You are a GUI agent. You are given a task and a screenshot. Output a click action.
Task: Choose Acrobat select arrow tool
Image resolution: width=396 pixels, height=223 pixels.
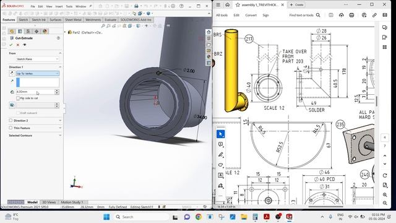tap(220, 134)
